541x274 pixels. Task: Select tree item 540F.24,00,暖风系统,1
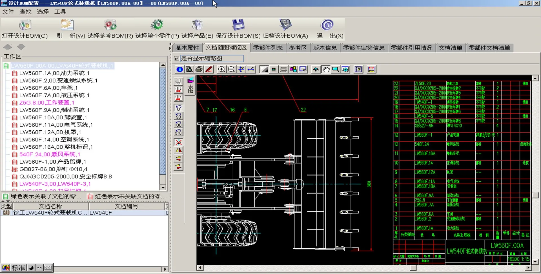point(50,154)
